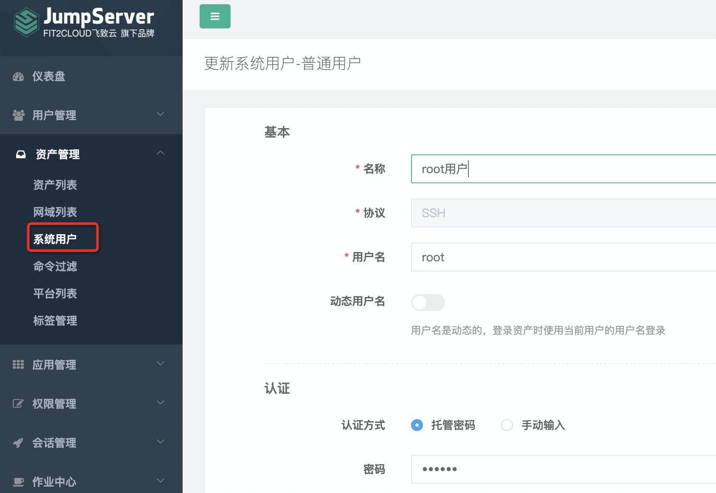
Task: Click the disabled 协议 SSH field
Action: tap(564, 213)
